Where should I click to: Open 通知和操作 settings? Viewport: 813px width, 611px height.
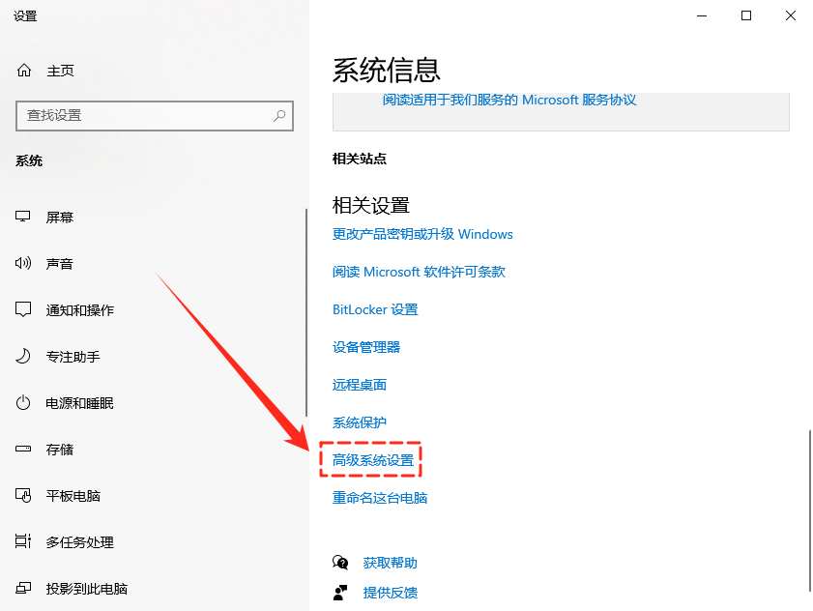click(x=80, y=310)
